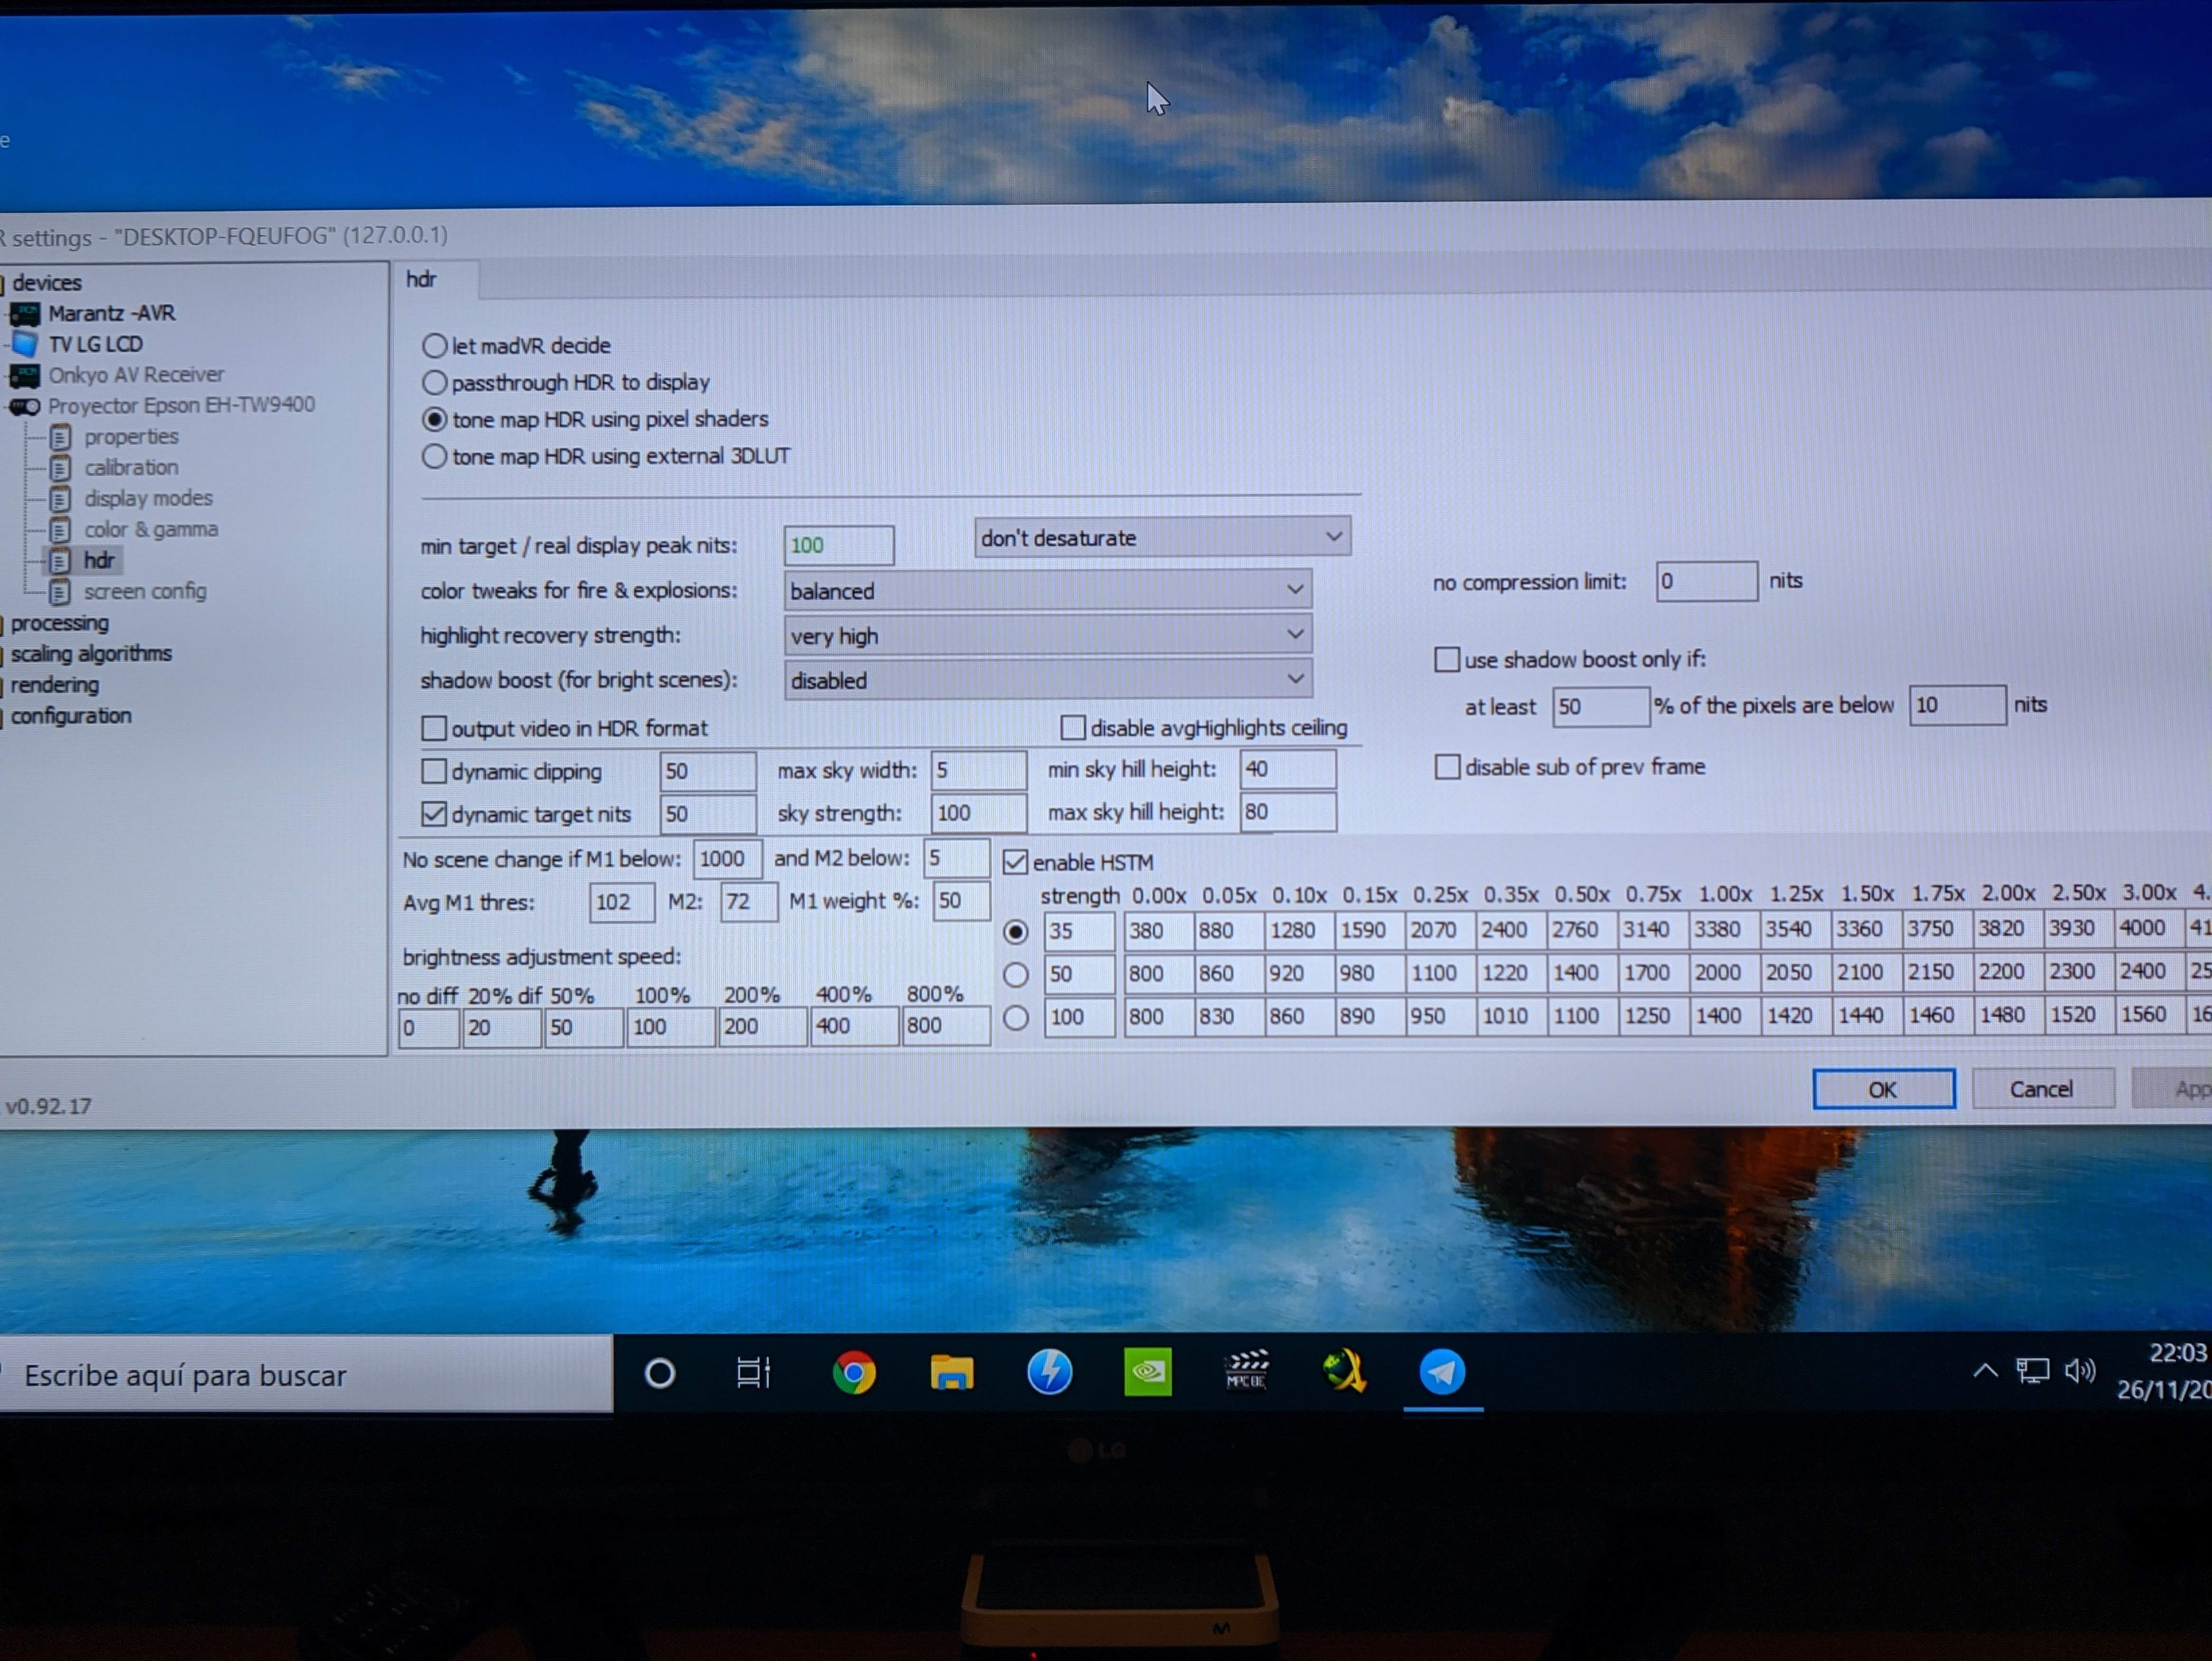Open the network tray icon
Screen dimensions: 2212x1661
(x=2032, y=1371)
